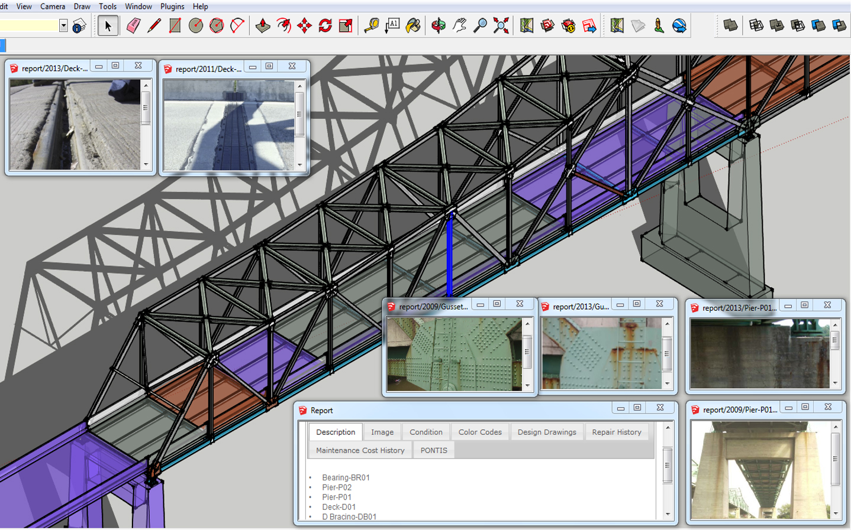
Task: Select the Line pencil tool
Action: pos(154,25)
